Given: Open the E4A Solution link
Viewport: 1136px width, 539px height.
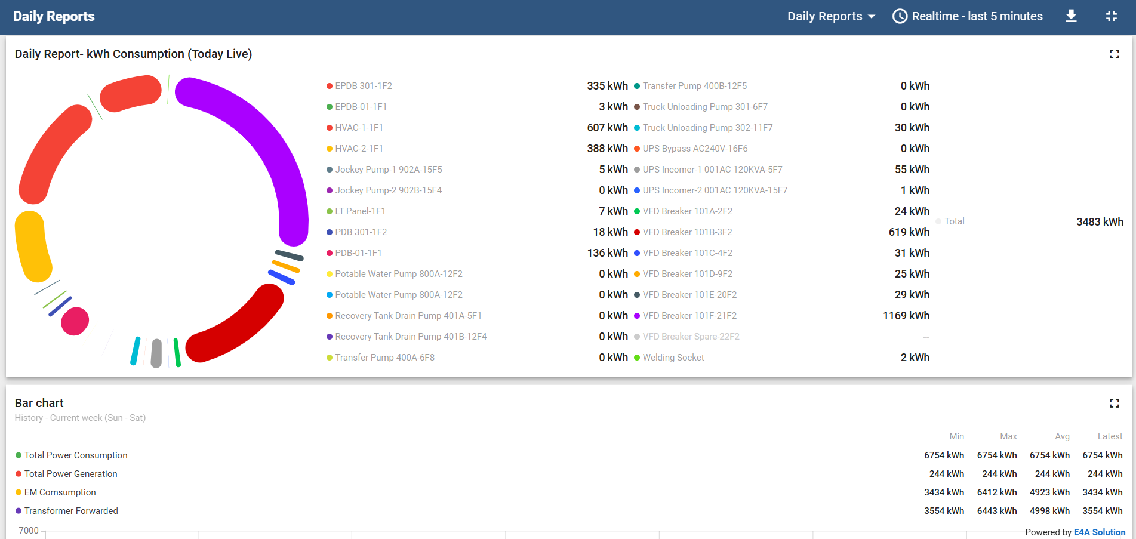Looking at the screenshot, I should click(1099, 532).
